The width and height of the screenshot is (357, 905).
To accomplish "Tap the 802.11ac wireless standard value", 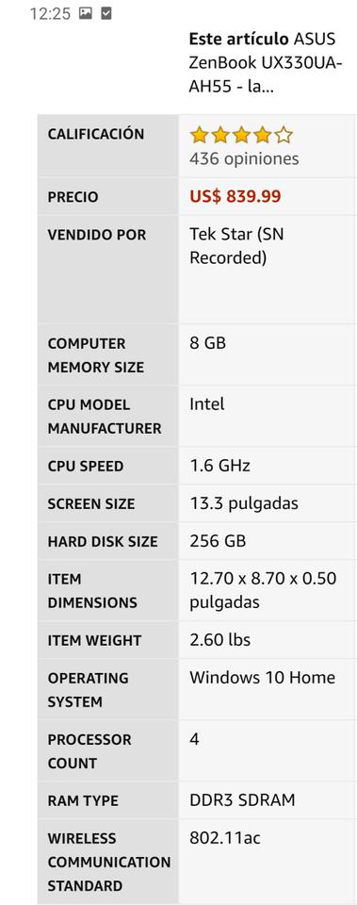I will point(225,837).
